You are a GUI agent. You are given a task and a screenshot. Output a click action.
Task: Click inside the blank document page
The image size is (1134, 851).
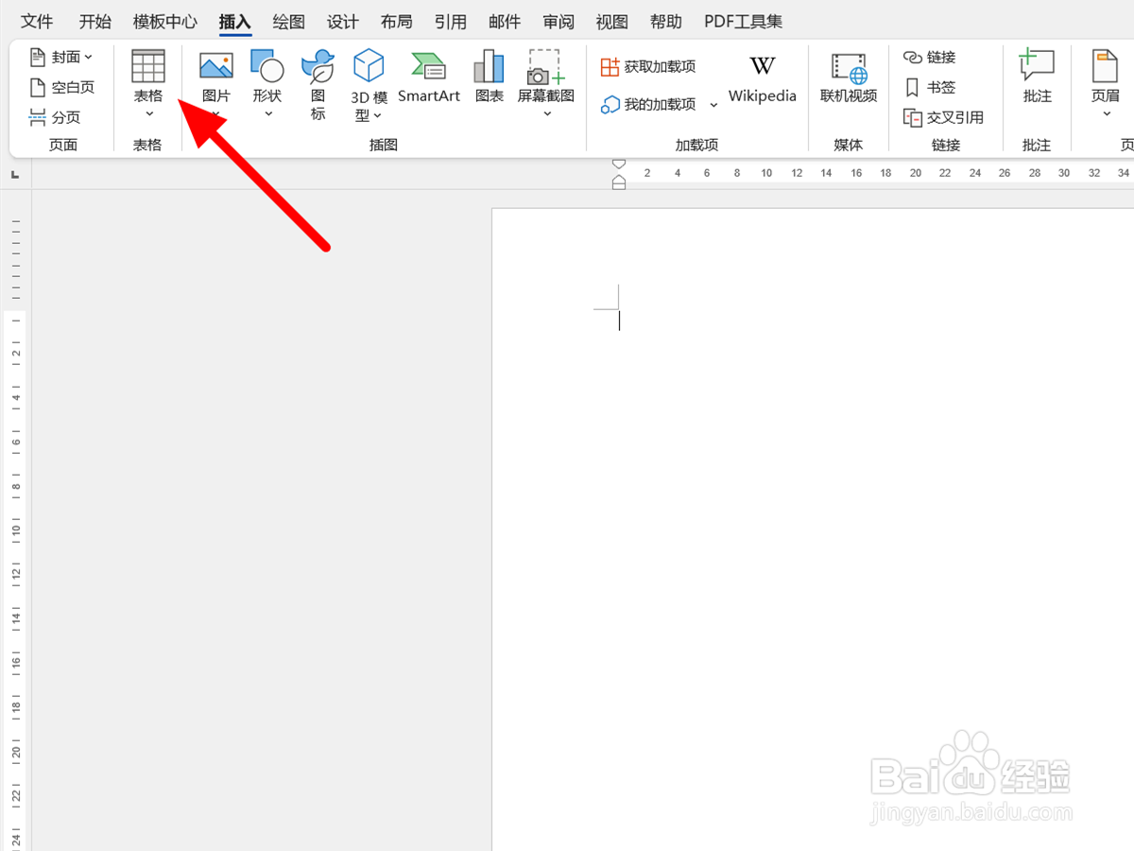click(813, 530)
